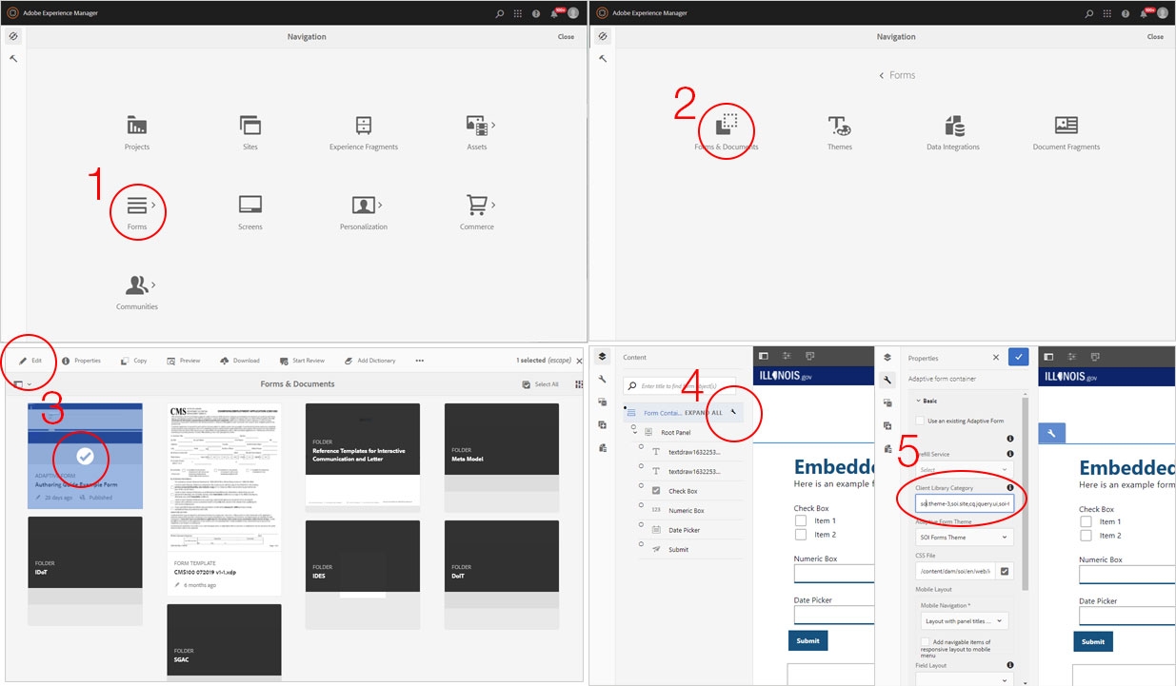The image size is (1176, 686).
Task: Open the Data Integrations icon
Action: (x=953, y=125)
